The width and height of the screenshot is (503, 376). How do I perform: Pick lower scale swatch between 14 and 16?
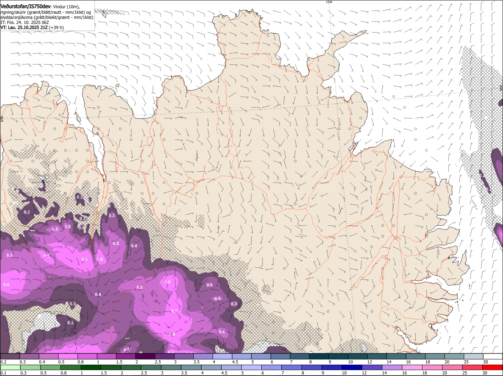coord(392,367)
